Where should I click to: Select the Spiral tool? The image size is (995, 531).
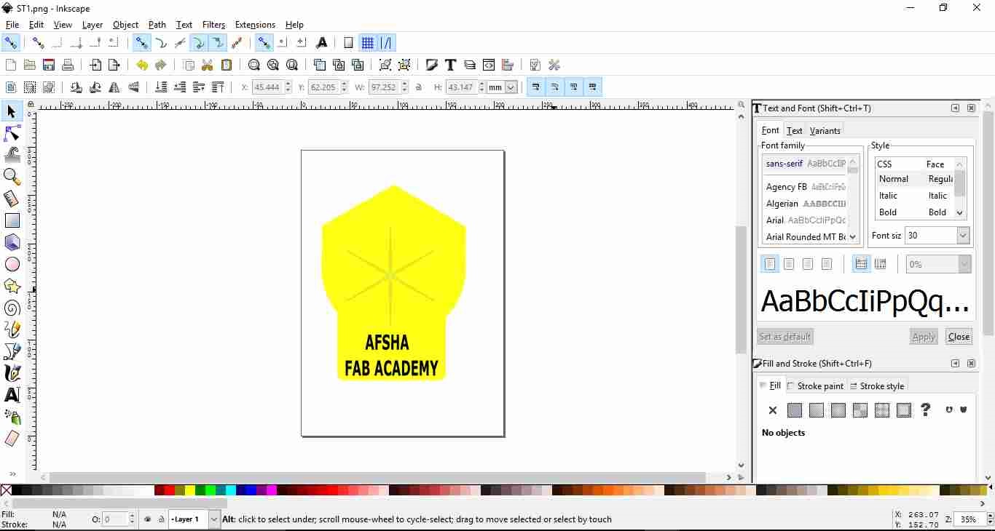(x=12, y=308)
